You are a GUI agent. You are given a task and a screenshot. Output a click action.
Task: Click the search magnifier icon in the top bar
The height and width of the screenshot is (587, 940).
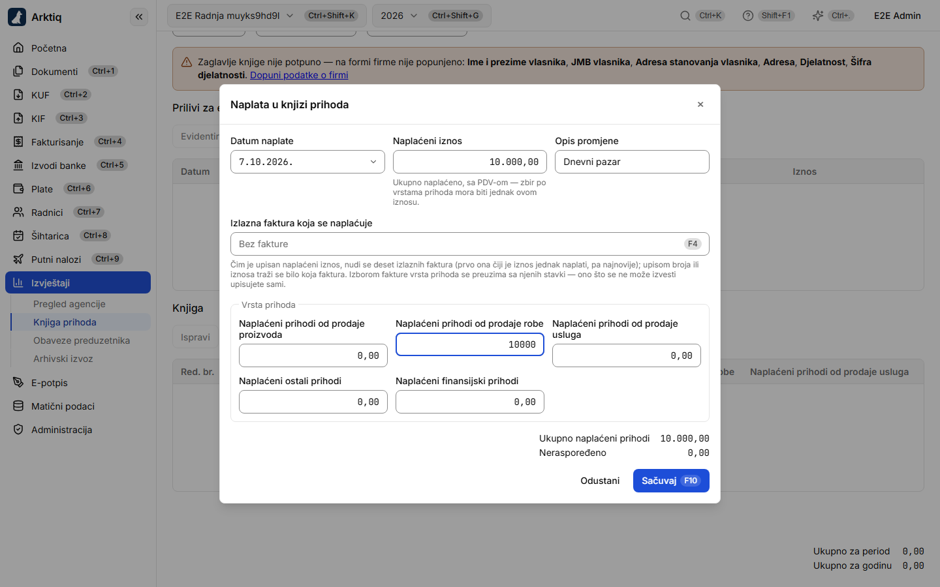[685, 16]
